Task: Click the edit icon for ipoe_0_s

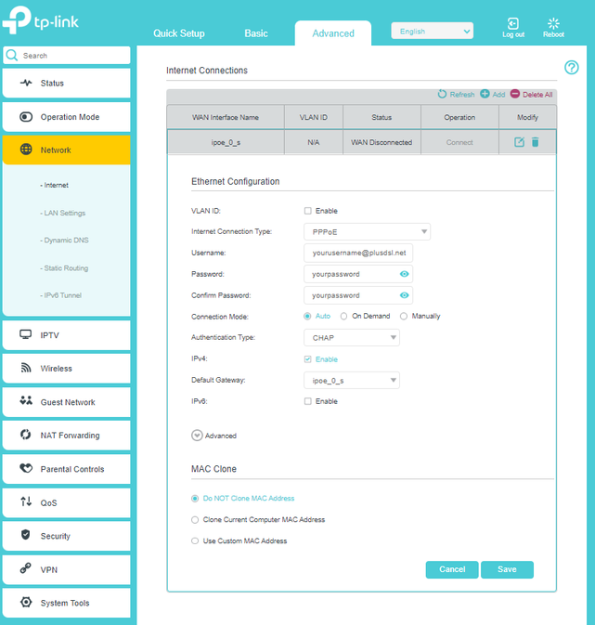Action: (519, 142)
